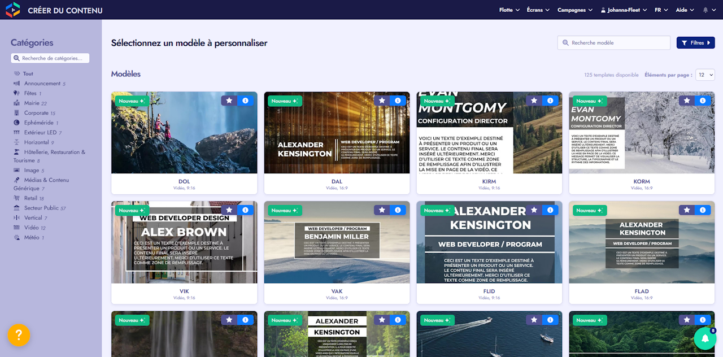The image size is (723, 357).
Task: Click the VAK template title
Action: tap(337, 291)
